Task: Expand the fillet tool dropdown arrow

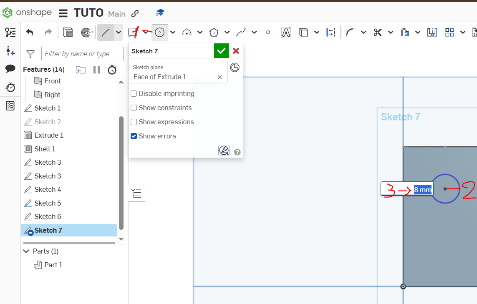Action: pos(363,32)
